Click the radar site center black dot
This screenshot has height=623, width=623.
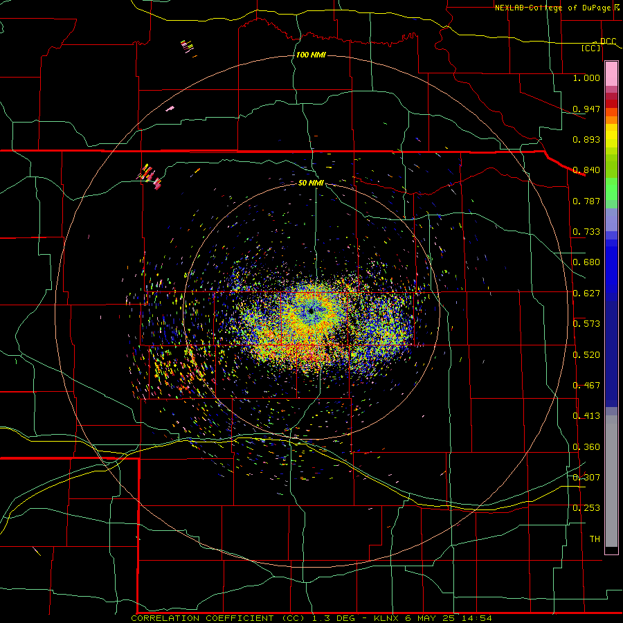tap(311, 311)
